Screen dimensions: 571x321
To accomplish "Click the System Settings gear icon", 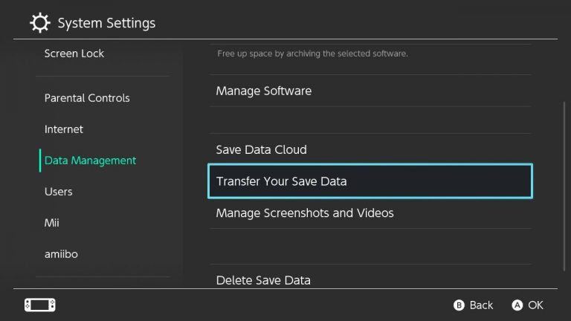I will pyautogui.click(x=39, y=23).
